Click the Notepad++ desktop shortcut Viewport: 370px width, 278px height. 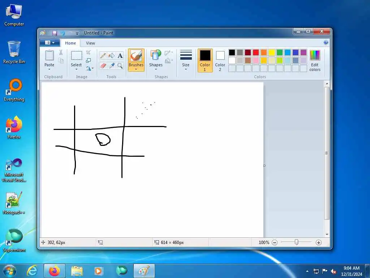click(14, 203)
